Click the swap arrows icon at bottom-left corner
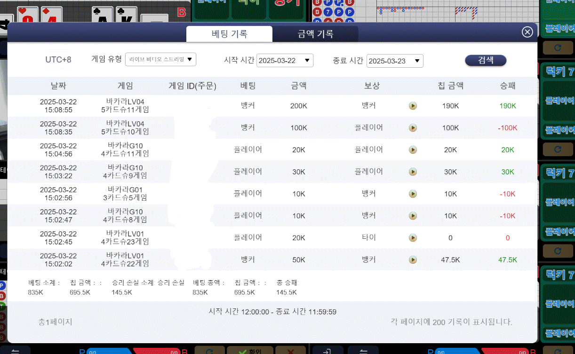The image size is (575, 354). click(x=15, y=351)
